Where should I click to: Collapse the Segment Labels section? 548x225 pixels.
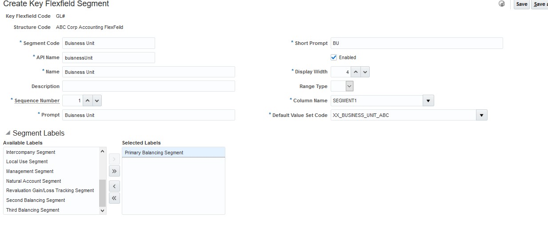tap(8, 133)
